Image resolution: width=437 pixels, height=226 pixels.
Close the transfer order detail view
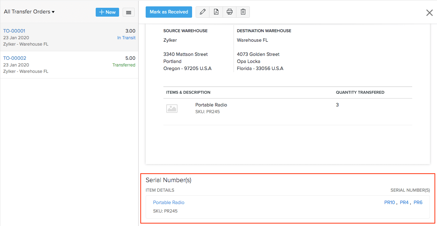click(x=429, y=12)
